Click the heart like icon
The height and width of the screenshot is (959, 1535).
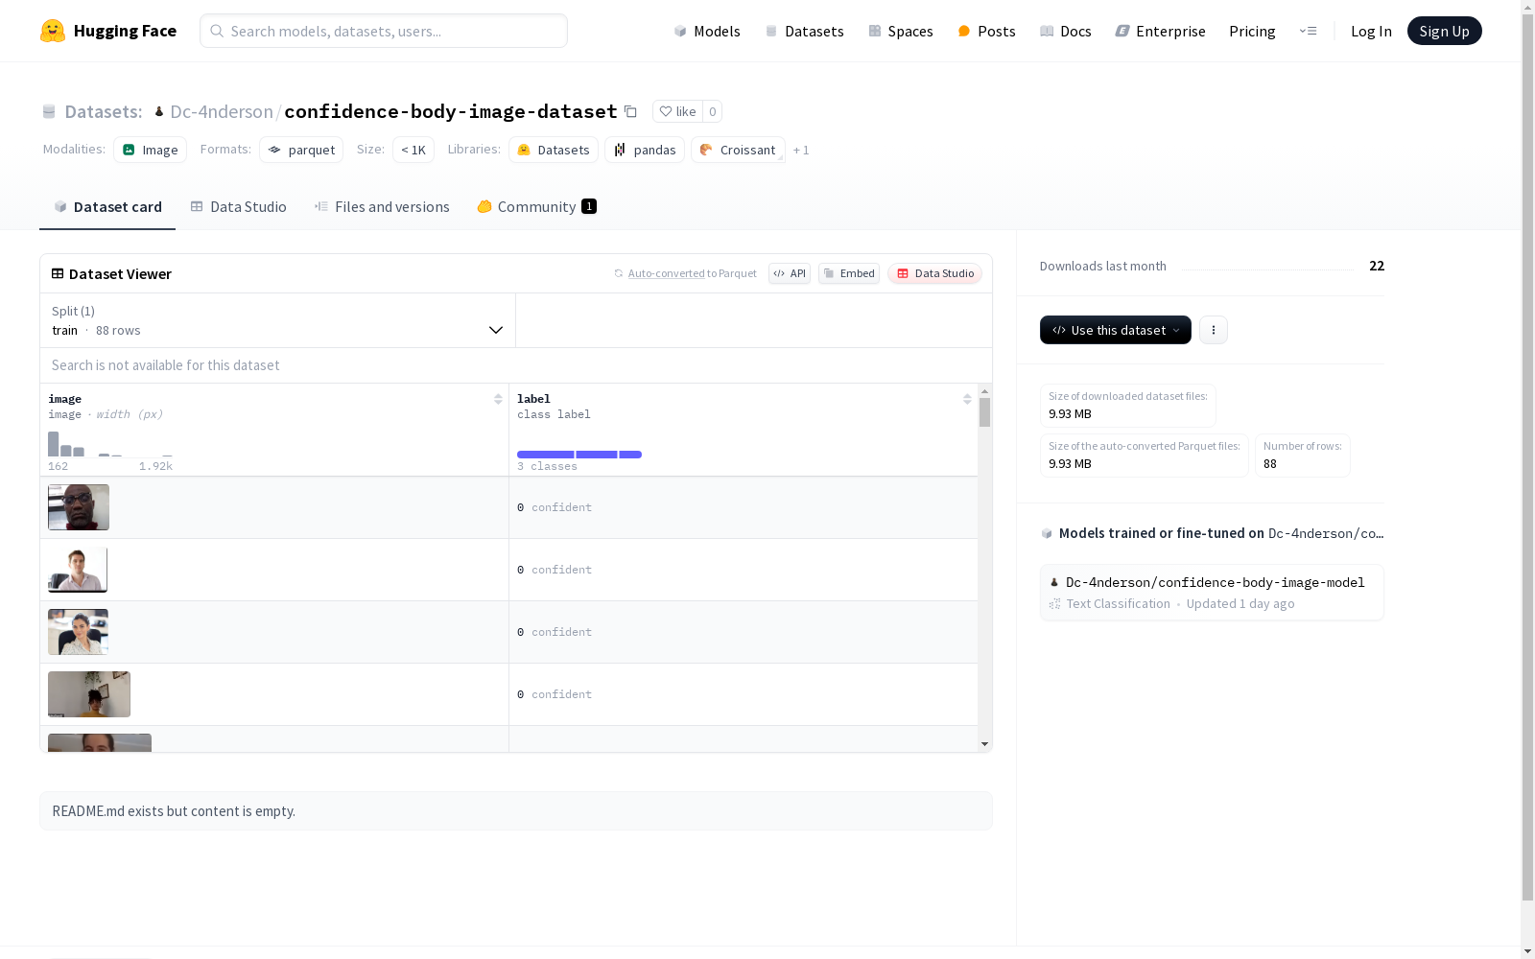[666, 111]
